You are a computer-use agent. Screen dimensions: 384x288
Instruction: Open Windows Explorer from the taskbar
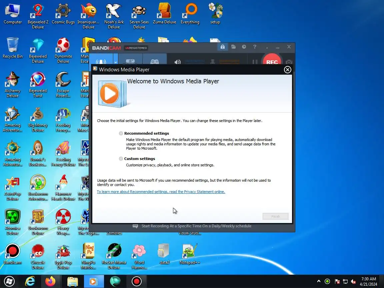pyautogui.click(x=72, y=281)
